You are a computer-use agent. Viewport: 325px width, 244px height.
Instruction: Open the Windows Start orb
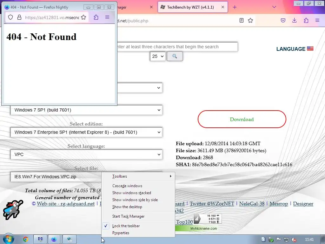pyautogui.click(x=8, y=239)
